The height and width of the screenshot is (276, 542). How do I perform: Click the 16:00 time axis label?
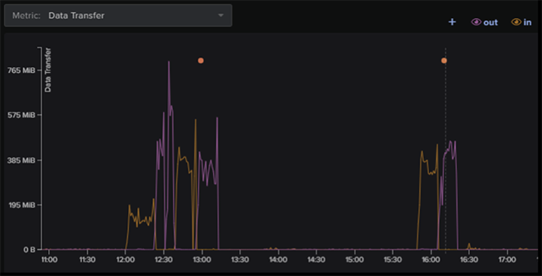point(431,259)
